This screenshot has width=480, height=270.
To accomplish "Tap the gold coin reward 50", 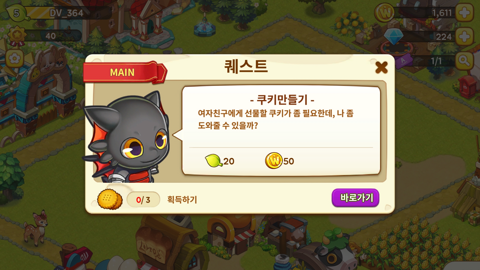I will (279, 161).
